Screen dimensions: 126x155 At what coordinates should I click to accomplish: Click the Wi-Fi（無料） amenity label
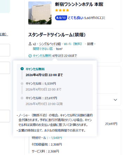pyautogui.click(x=73, y=44)
